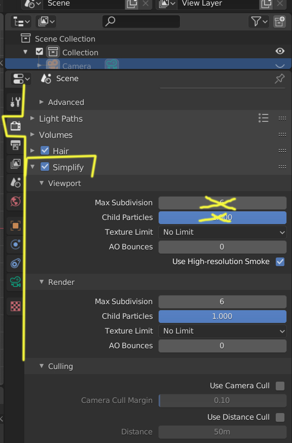Open the Properties editor type menu
This screenshot has width=292, height=443.
pos(21,79)
